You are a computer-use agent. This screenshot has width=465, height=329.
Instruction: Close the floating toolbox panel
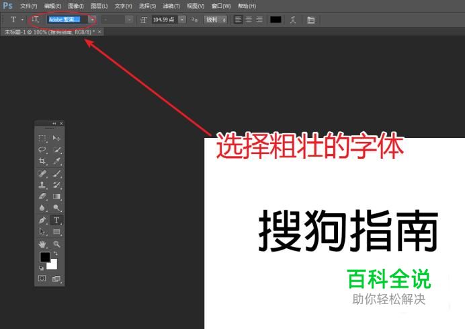pos(61,123)
